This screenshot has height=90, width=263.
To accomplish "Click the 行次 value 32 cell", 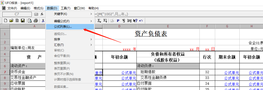I will 207,72.
